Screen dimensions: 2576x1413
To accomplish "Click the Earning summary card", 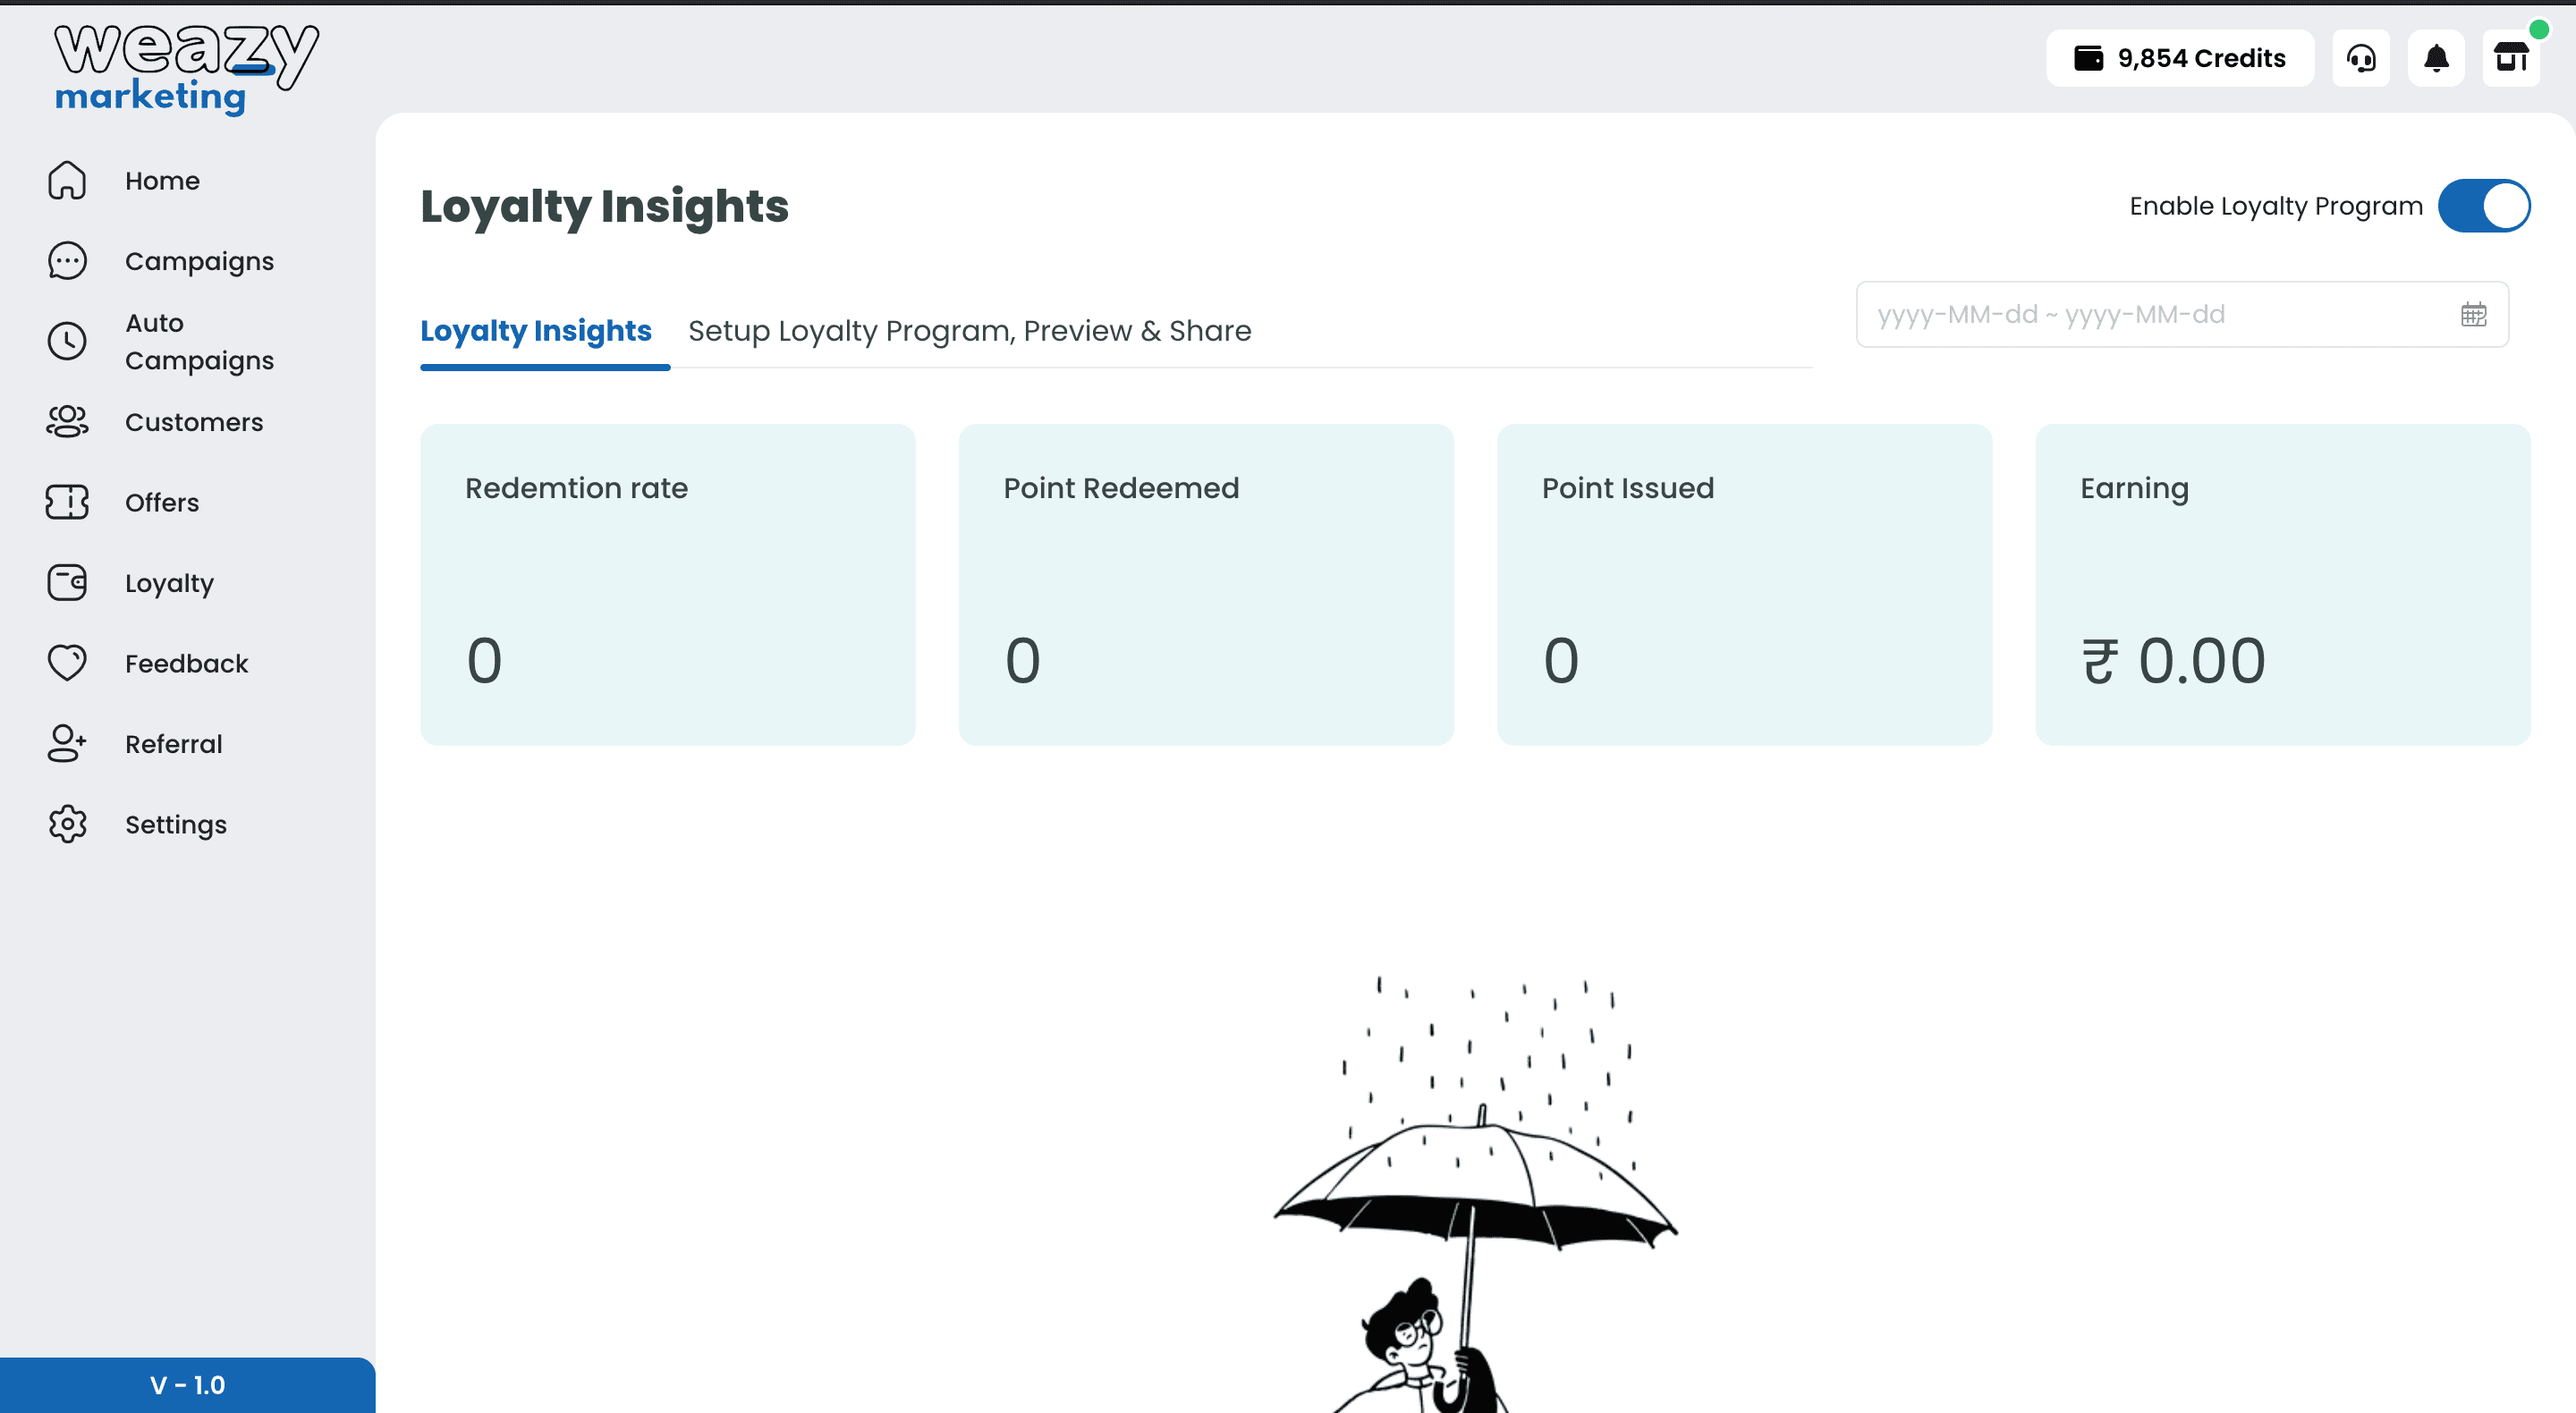I will [x=2283, y=585].
